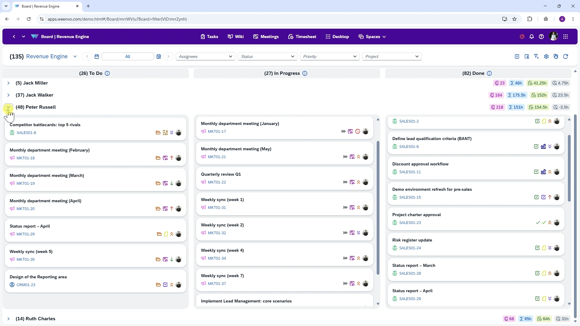Viewport: 580px width, 326px height.
Task: Click the All date range field
Action: pyautogui.click(x=128, y=56)
